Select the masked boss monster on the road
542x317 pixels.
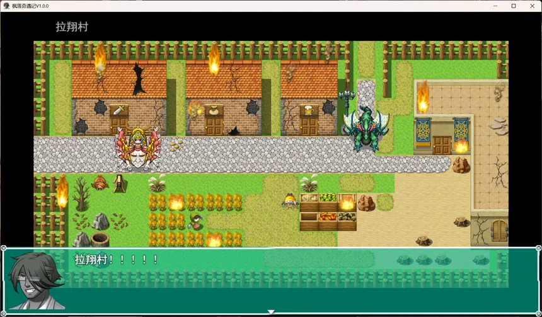click(x=138, y=149)
